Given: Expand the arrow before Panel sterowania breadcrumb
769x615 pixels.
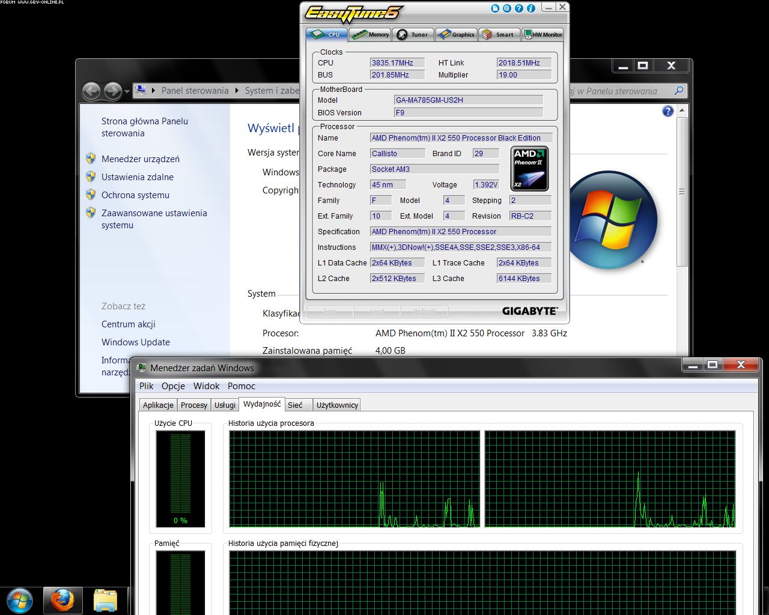Looking at the screenshot, I should click(x=154, y=91).
